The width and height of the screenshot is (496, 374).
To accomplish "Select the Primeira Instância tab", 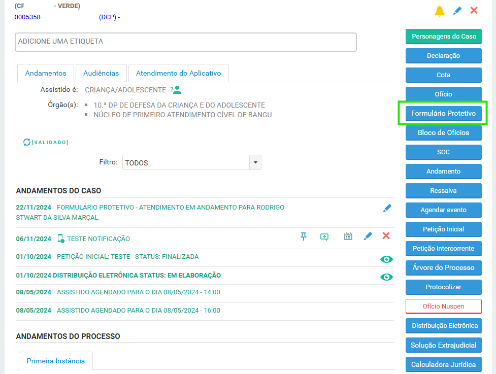I will tap(56, 361).
